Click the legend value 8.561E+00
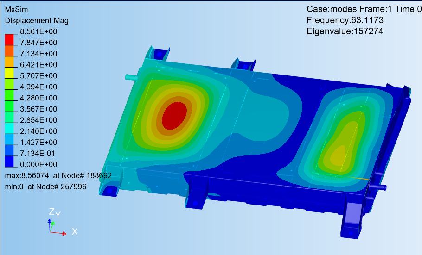422x255 pixels. [38, 31]
